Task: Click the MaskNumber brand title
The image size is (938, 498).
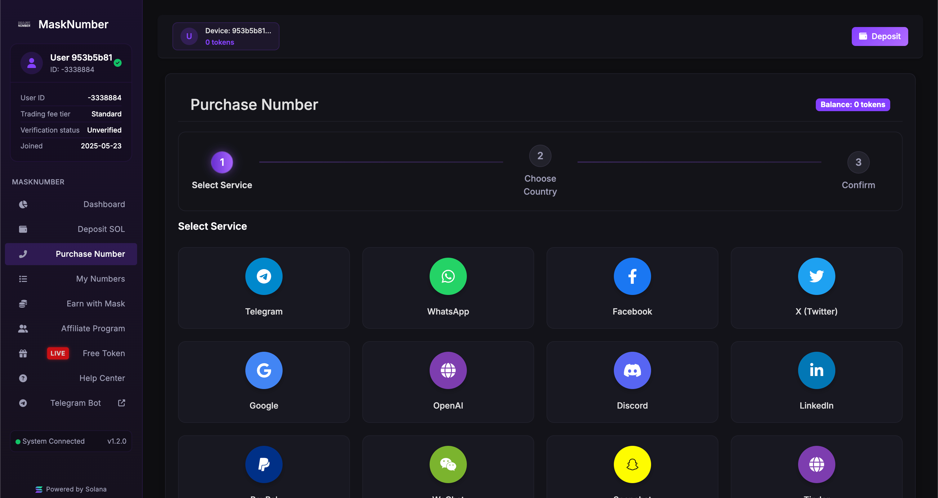Action: click(73, 25)
